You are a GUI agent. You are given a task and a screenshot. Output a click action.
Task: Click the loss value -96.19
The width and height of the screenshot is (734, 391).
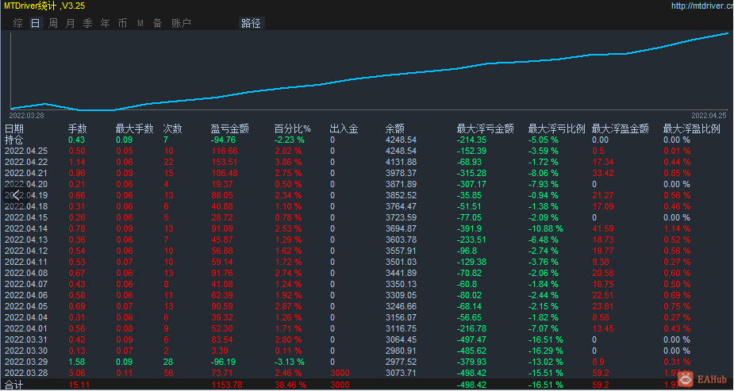(223, 362)
